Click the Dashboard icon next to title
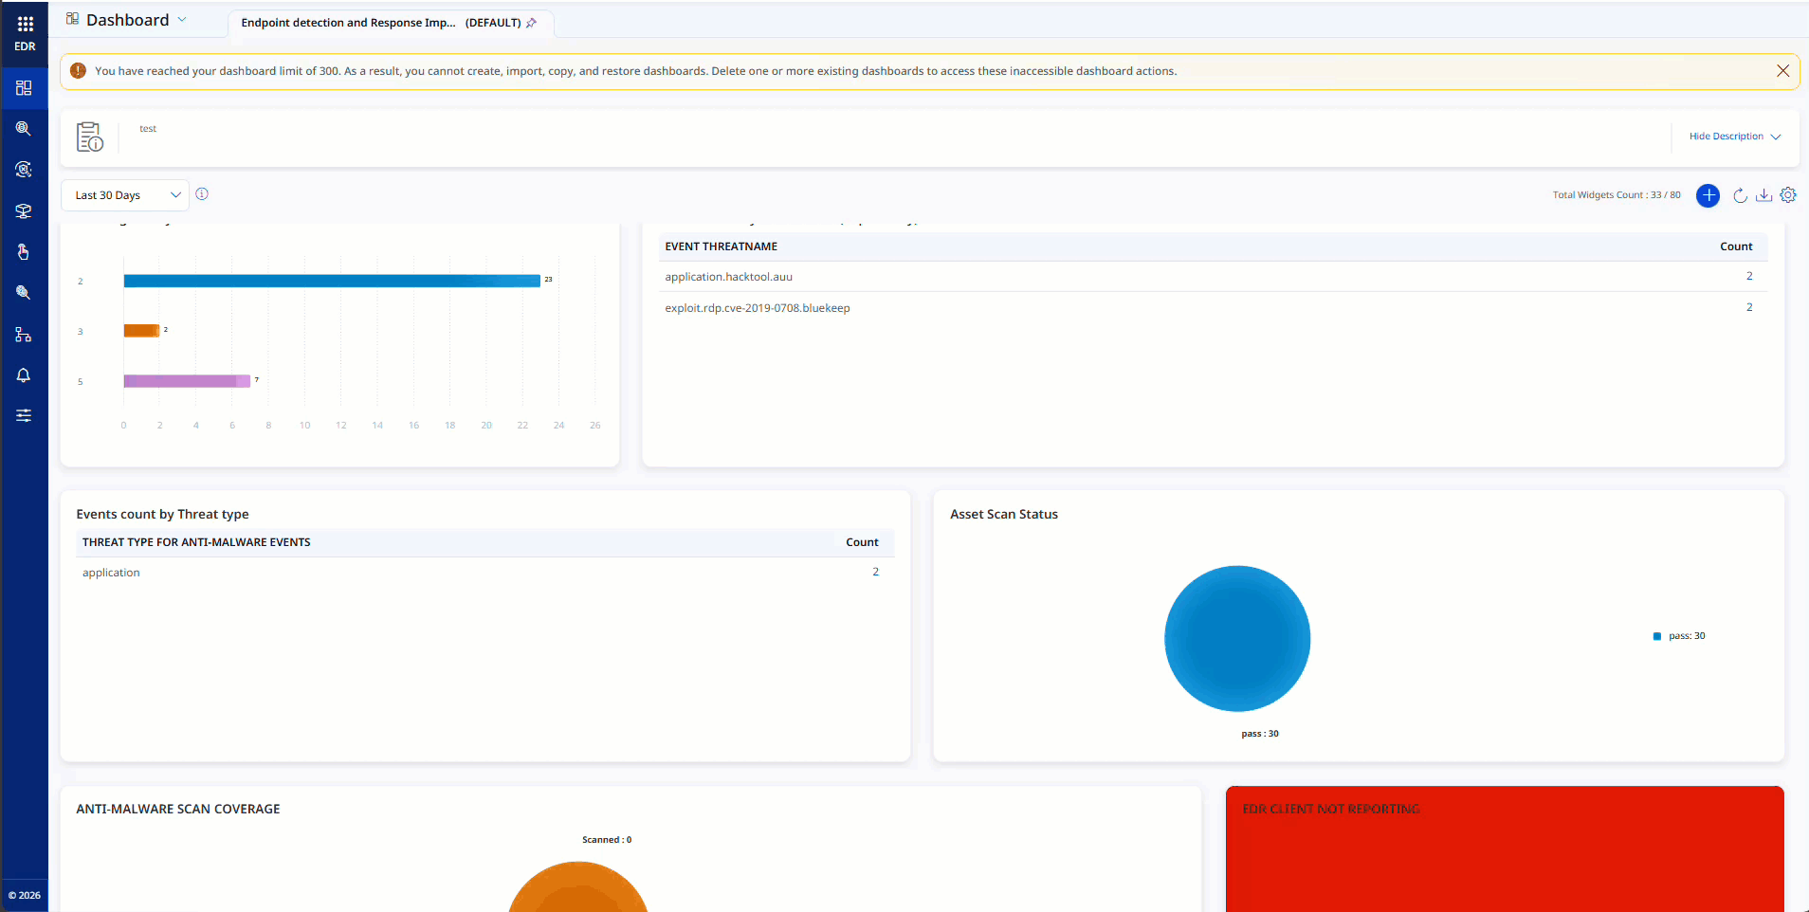 72,19
